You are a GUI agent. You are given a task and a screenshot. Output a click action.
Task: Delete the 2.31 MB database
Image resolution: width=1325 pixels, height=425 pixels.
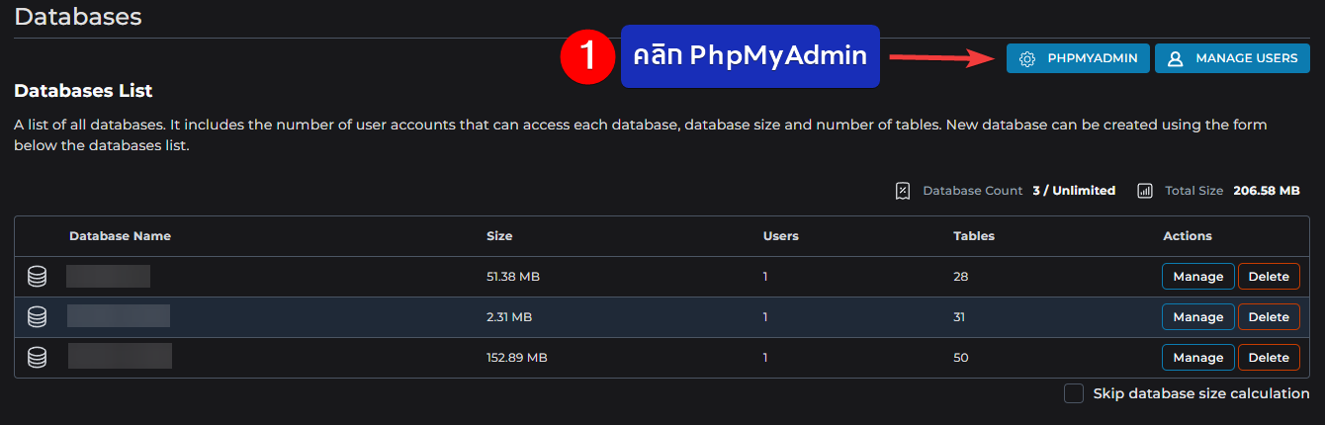(1269, 317)
